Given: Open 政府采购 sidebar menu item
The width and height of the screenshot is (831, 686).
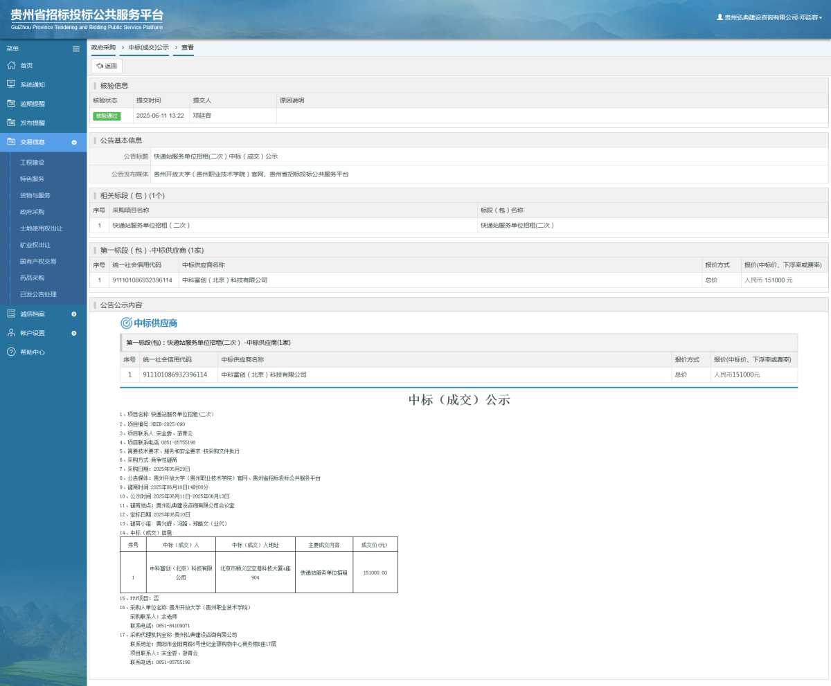Looking at the screenshot, I should [32, 212].
